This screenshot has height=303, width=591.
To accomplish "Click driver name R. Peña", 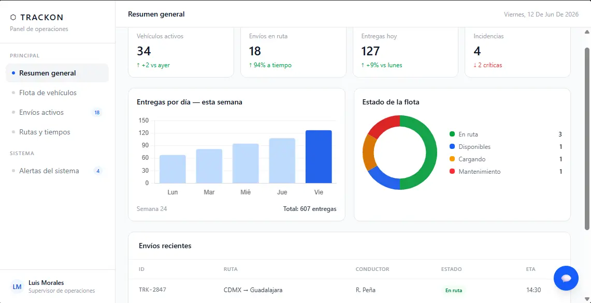I will (x=366, y=290).
